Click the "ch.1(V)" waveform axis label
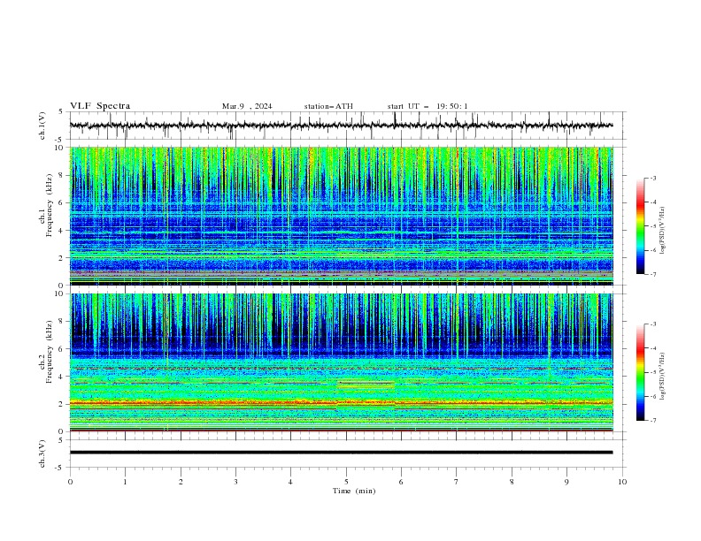701x541 pixels. (42, 126)
